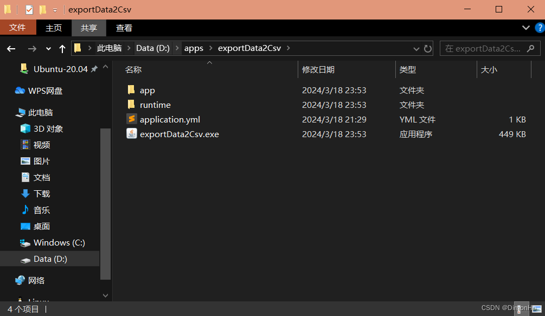The image size is (545, 316).
Task: Click the Forward navigation arrow
Action: click(x=32, y=49)
